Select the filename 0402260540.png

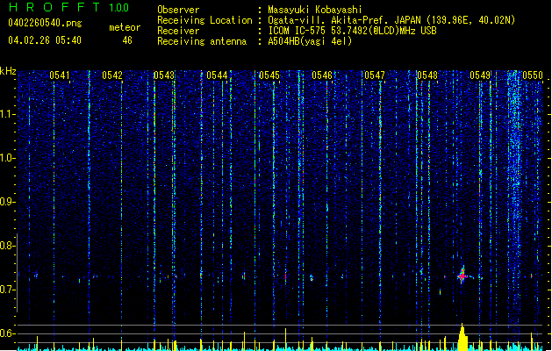click(45, 23)
